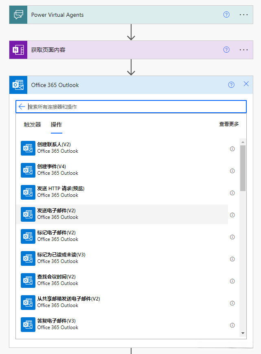Choose the 创建联系人(V2) action
The height and width of the screenshot is (354, 261).
coord(122,148)
